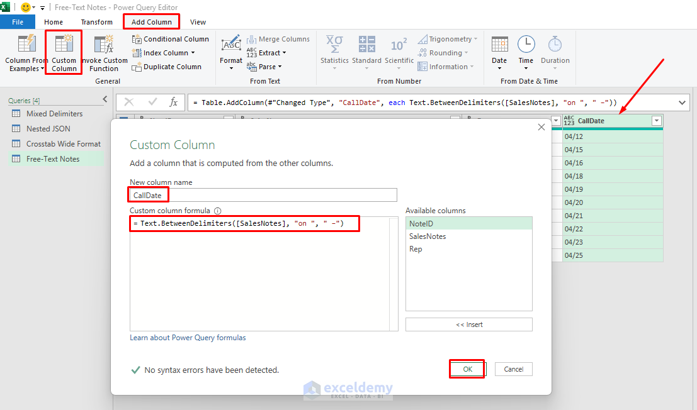Switch to View tab
The height and width of the screenshot is (410, 697).
click(198, 22)
